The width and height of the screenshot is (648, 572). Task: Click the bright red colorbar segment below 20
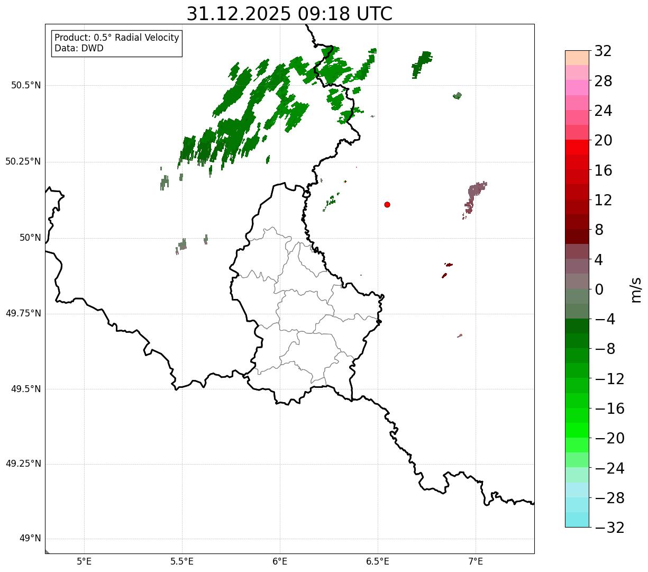(x=577, y=147)
